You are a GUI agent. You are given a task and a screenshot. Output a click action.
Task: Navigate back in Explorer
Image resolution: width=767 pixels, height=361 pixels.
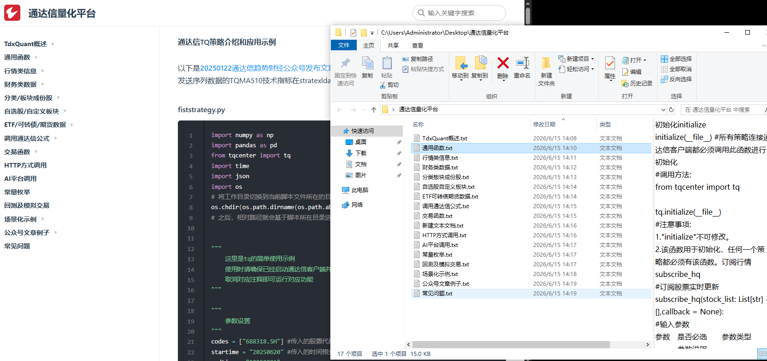pyautogui.click(x=340, y=110)
